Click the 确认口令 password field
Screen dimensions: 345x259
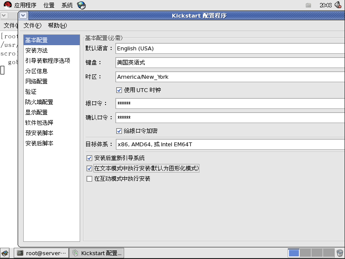pos(230,117)
